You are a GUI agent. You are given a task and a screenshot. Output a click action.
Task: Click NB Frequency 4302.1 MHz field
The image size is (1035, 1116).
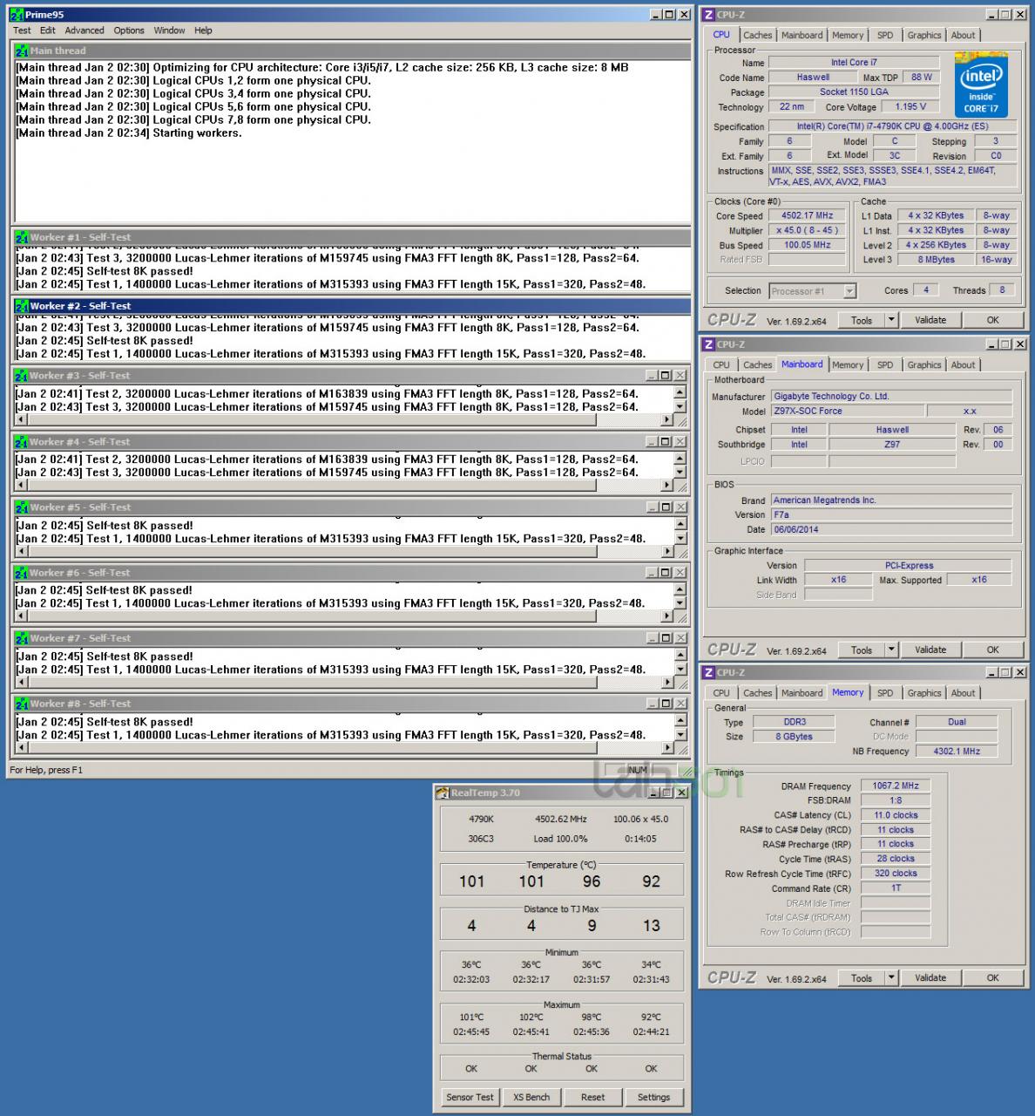(957, 751)
